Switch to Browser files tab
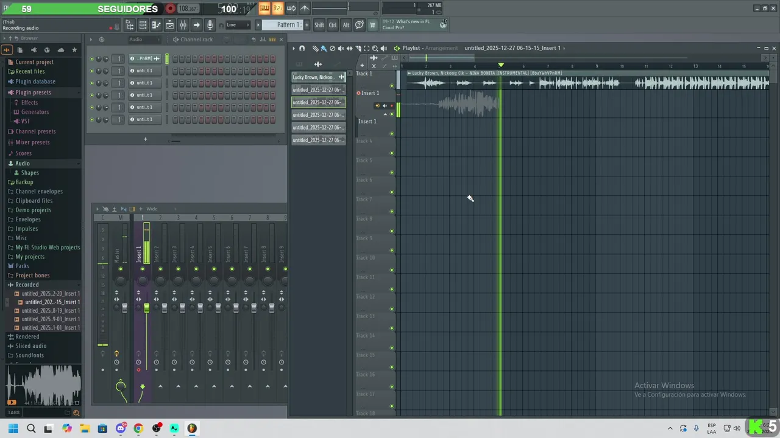 [x=20, y=50]
